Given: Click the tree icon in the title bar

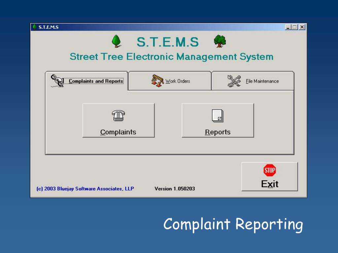Looking at the screenshot, I should 34,27.
